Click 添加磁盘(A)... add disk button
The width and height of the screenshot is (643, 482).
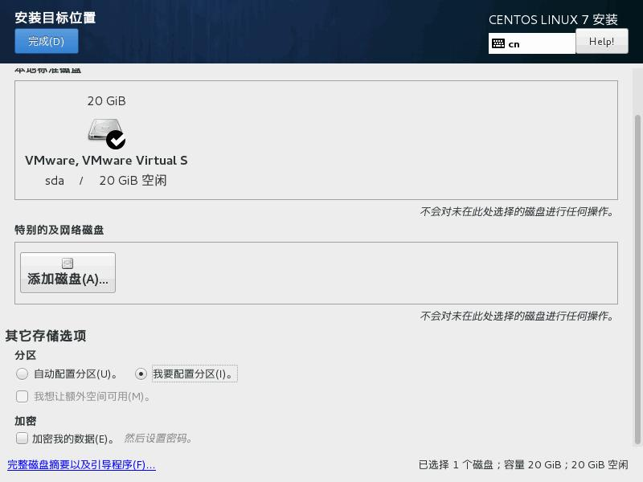coord(68,272)
